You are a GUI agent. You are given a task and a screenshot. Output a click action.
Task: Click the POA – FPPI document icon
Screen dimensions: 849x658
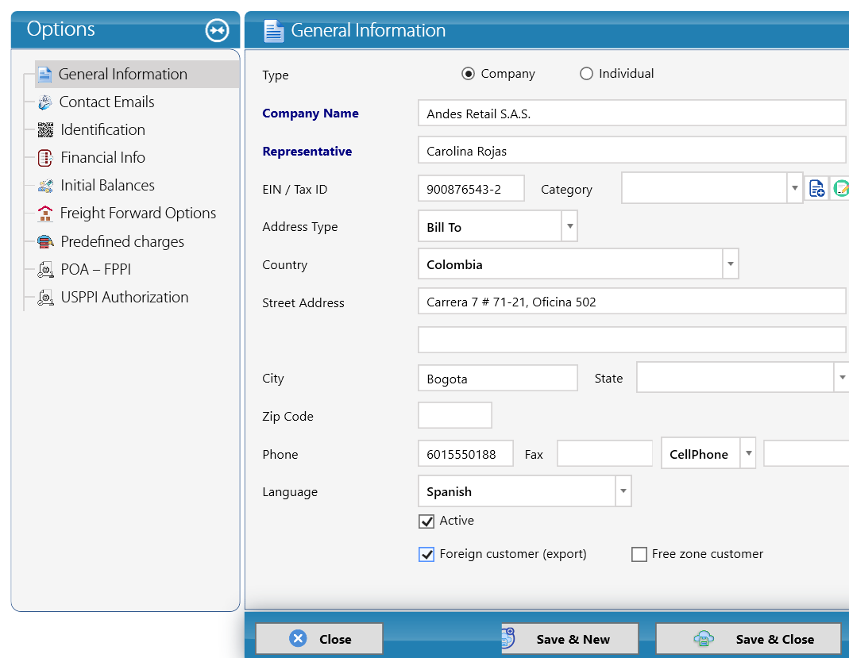(45, 270)
